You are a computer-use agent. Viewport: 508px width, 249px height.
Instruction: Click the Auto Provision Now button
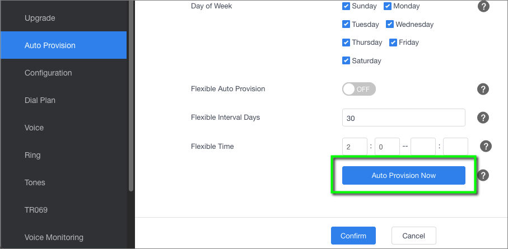(404, 176)
